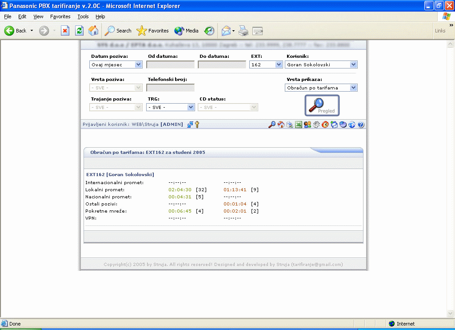Open the Edit menu

click(x=22, y=16)
